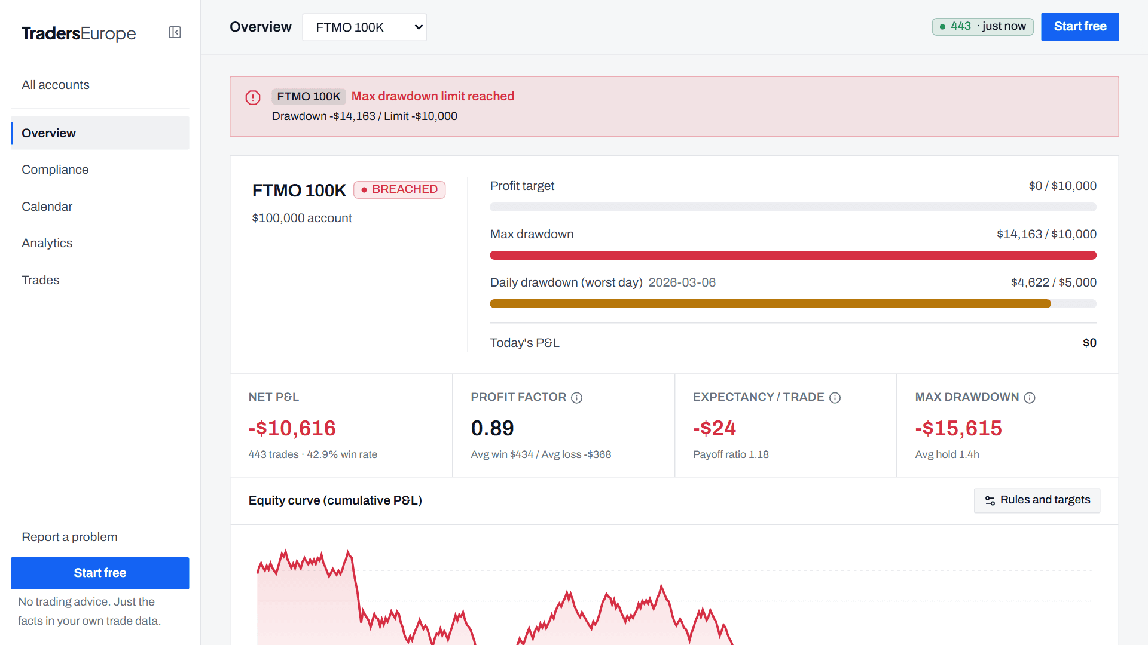
Task: Click the Max drawdown red progress bar
Action: pyautogui.click(x=793, y=256)
